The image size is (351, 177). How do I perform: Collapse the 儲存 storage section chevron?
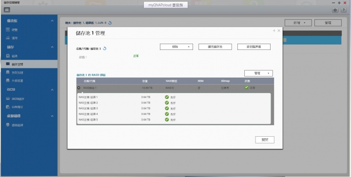pyautogui.click(x=52, y=47)
